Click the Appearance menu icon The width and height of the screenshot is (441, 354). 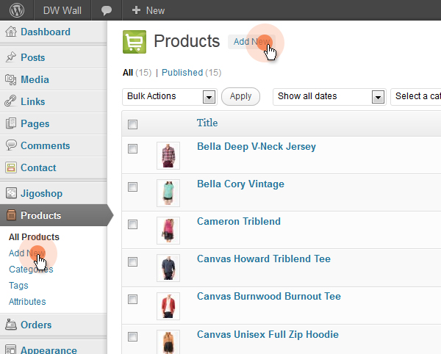tap(11, 349)
